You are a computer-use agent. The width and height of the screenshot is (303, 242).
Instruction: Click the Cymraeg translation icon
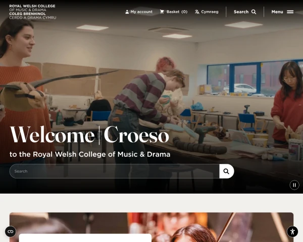[x=197, y=12]
